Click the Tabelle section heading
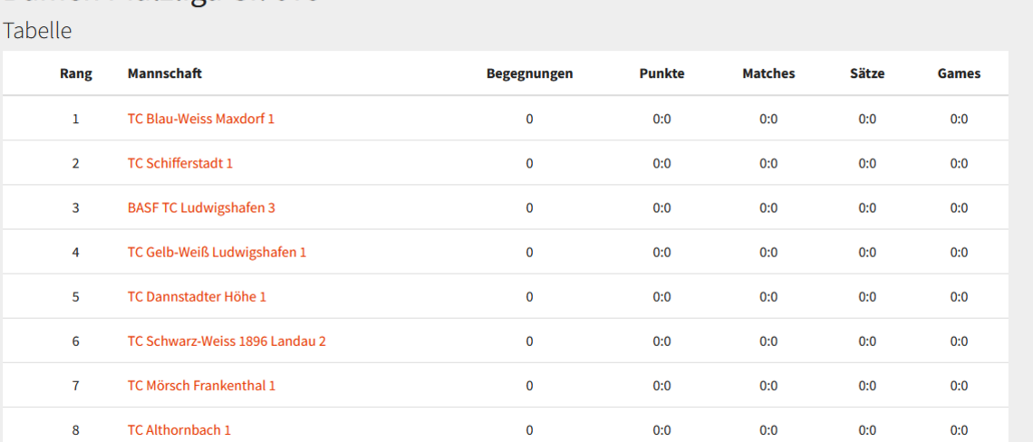The height and width of the screenshot is (442, 1033). 37,31
